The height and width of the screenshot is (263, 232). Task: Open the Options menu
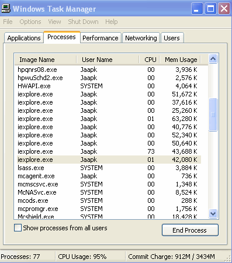(30, 22)
